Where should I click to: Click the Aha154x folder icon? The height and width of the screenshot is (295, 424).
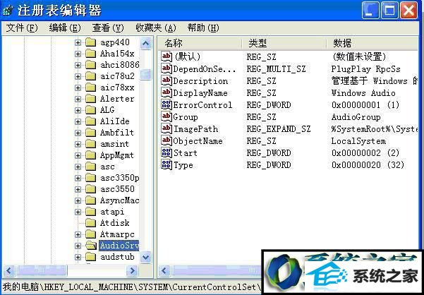coord(90,54)
